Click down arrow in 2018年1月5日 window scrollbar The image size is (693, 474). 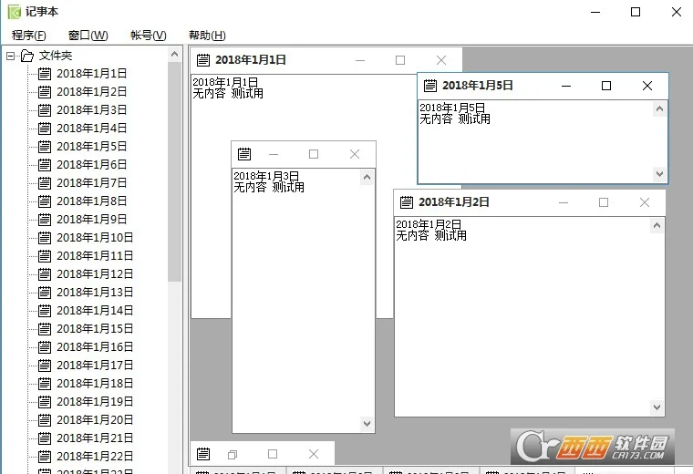659,174
